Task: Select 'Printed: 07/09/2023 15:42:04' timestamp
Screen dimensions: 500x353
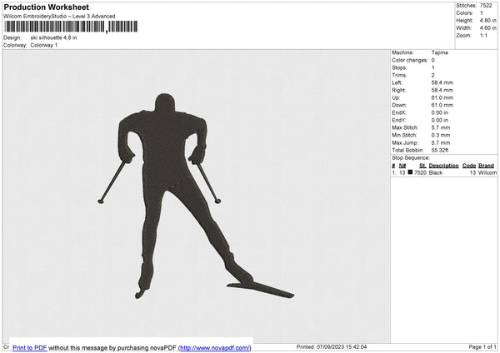Action: (x=332, y=346)
